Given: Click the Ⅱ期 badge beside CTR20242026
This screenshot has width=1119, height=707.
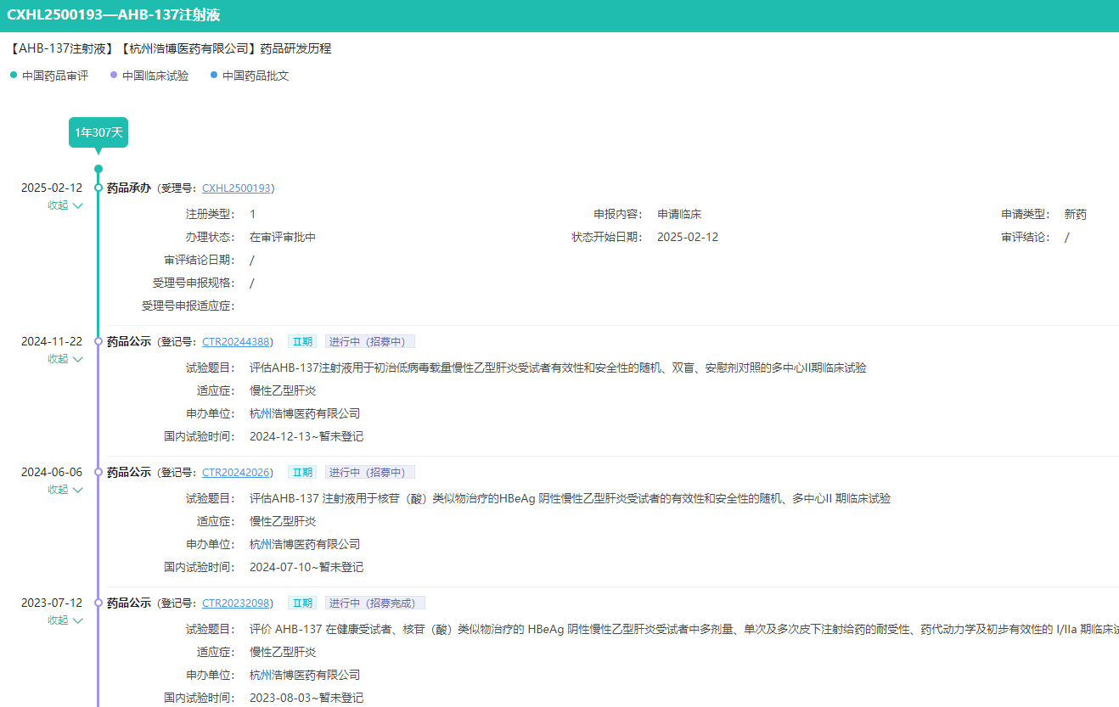Looking at the screenshot, I should click(x=302, y=471).
